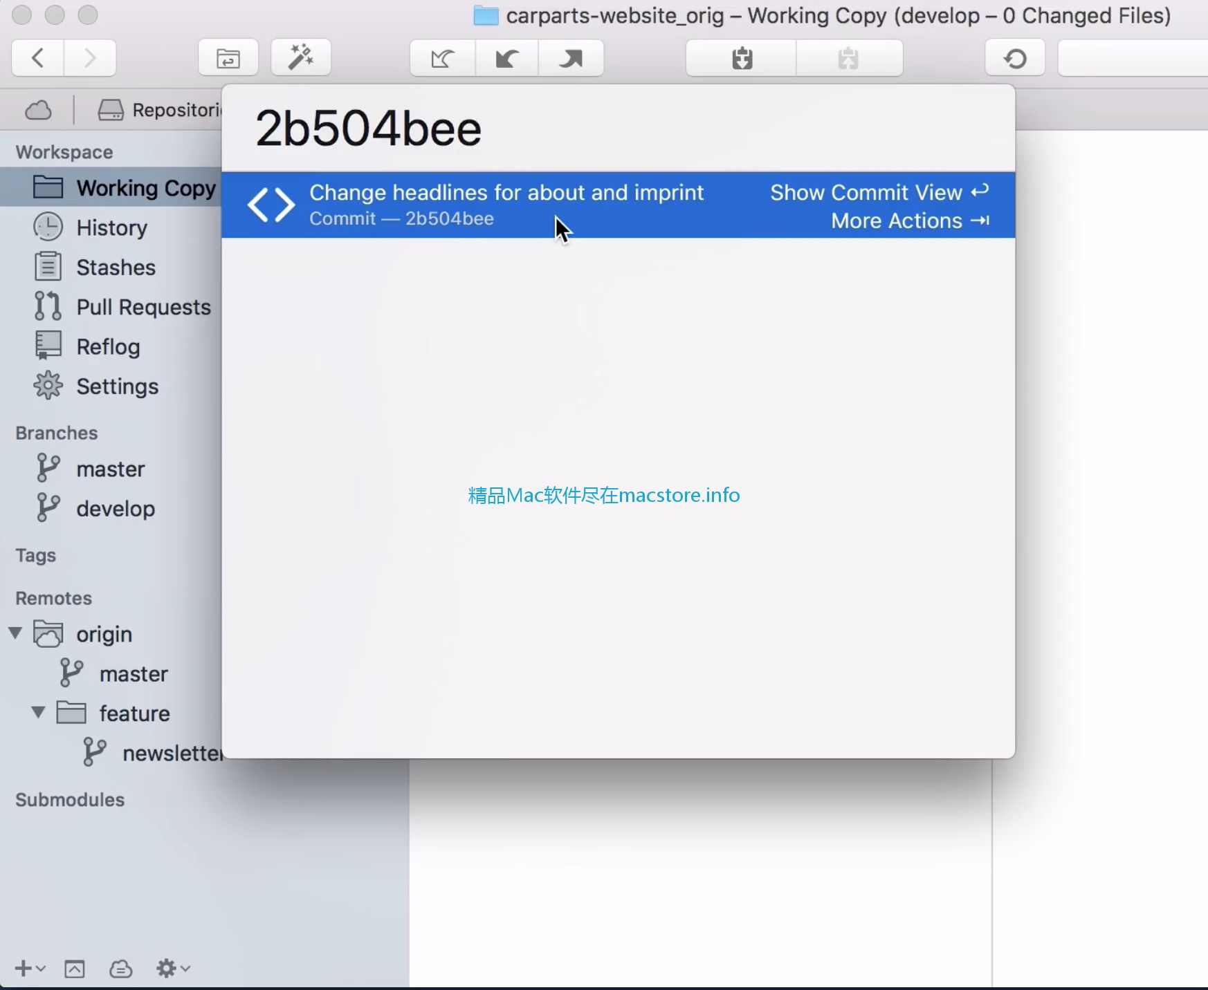Click the Apply Stash toolbar icon

click(849, 58)
